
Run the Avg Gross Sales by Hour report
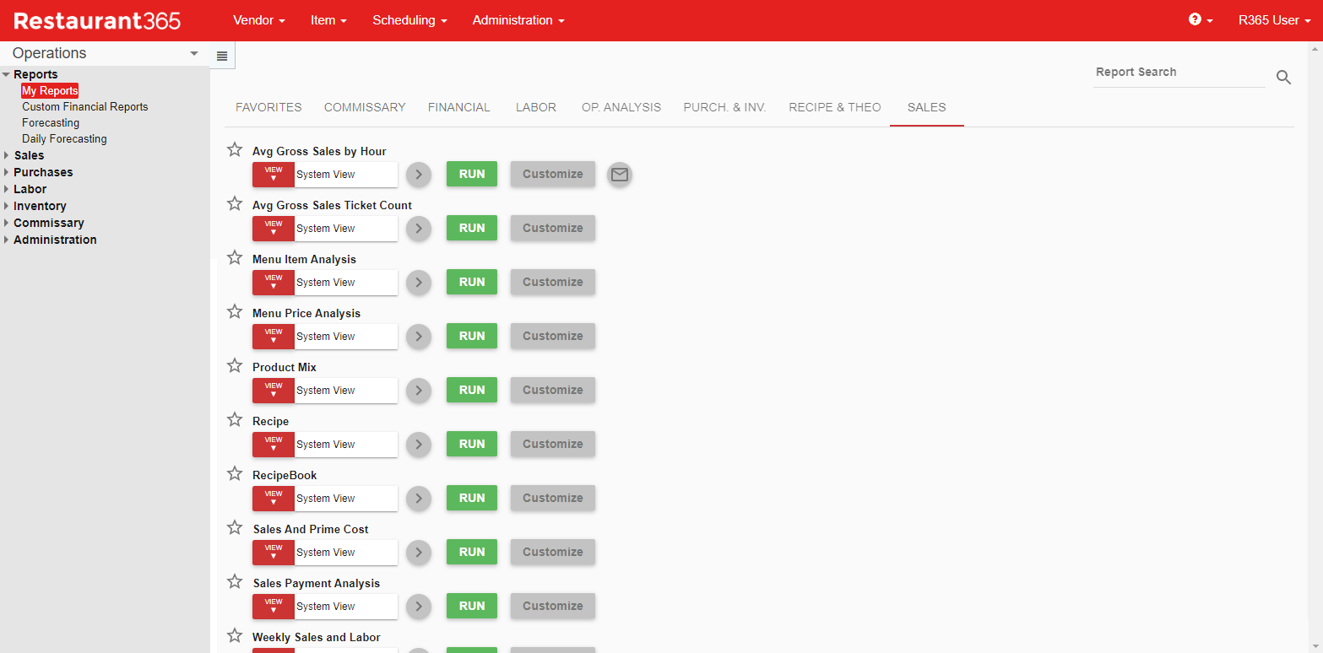pyautogui.click(x=472, y=175)
